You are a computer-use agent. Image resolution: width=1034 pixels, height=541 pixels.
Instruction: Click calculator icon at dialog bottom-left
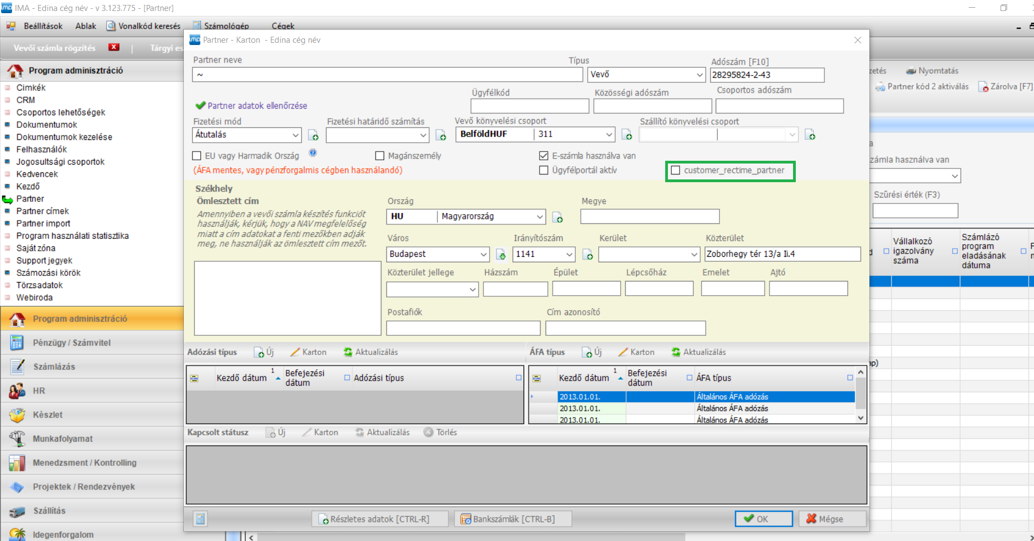tap(200, 519)
